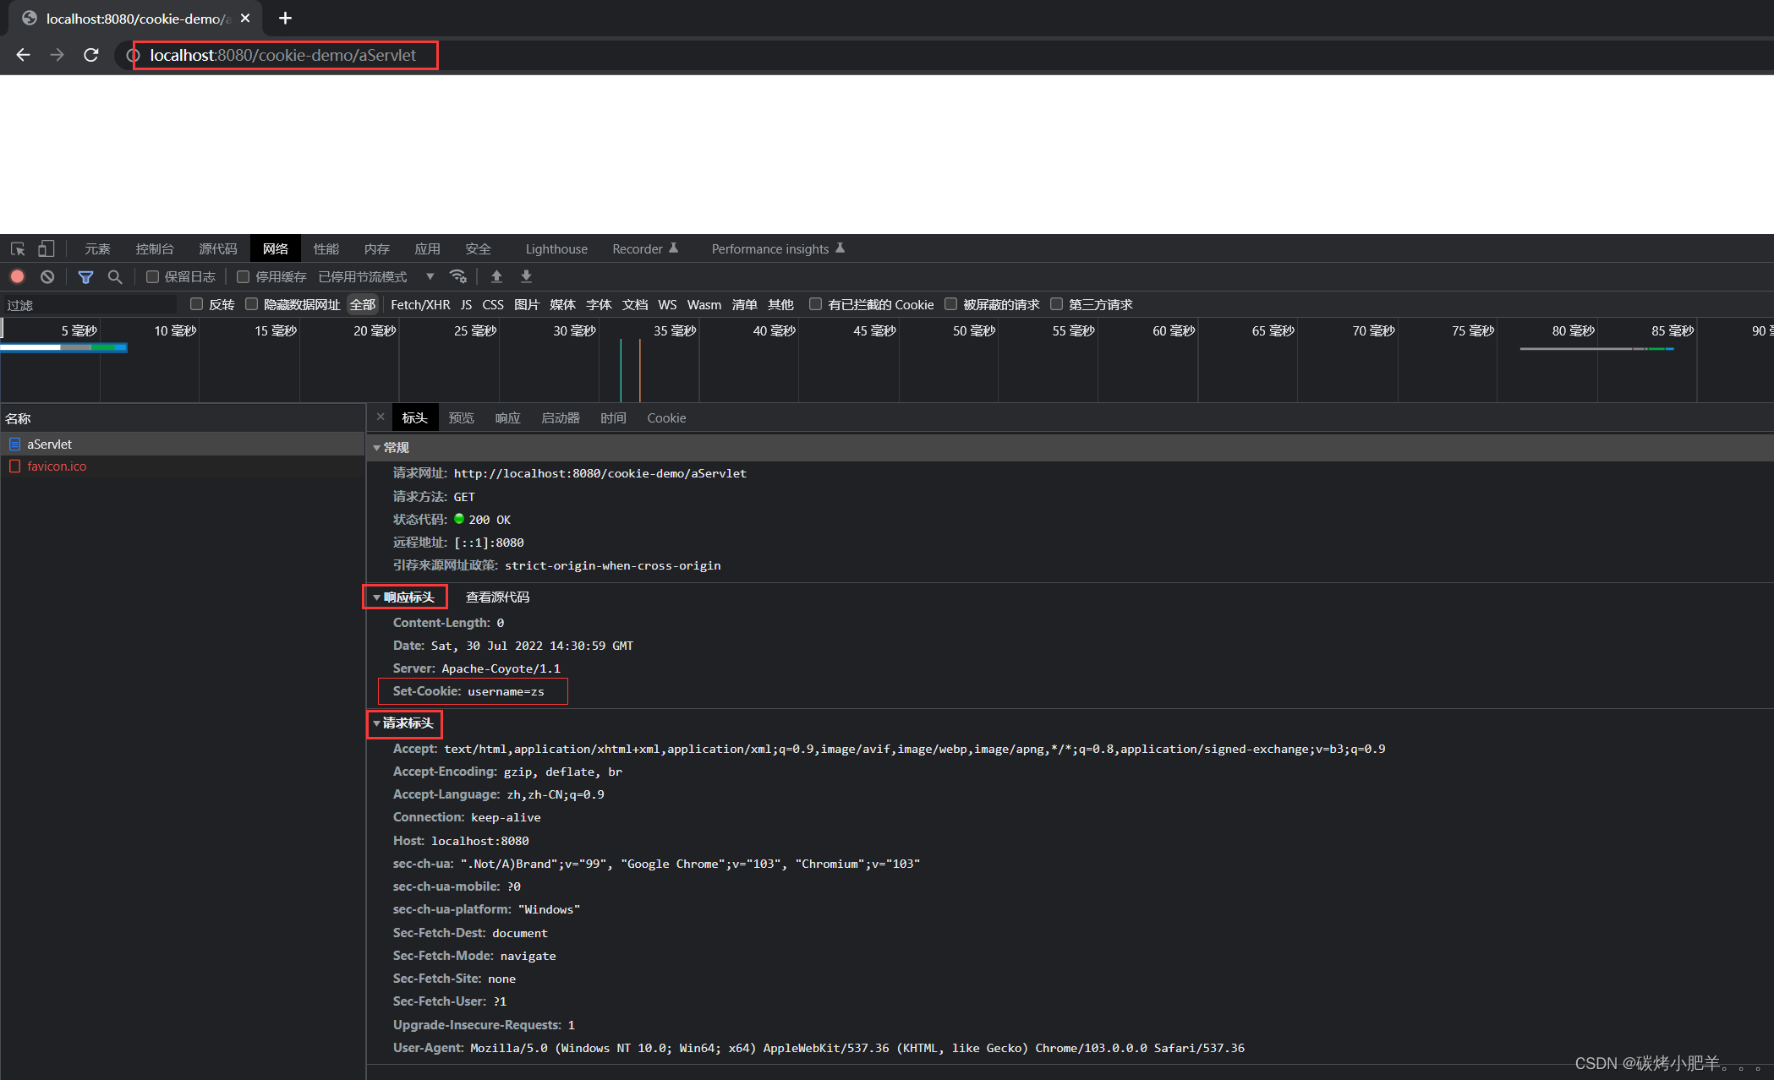The width and height of the screenshot is (1774, 1080).
Task: Click Recorder experimental flask icon
Action: (674, 248)
